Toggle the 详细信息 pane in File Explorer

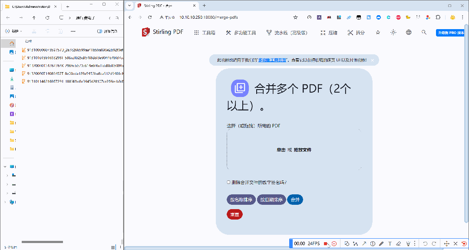click(x=107, y=31)
